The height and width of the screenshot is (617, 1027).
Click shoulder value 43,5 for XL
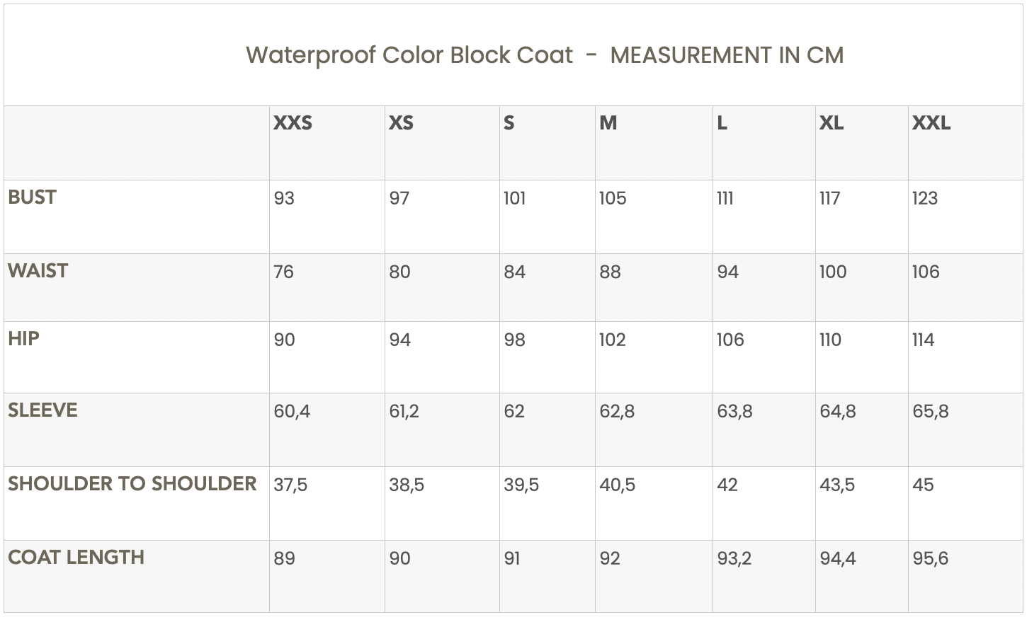pos(837,485)
